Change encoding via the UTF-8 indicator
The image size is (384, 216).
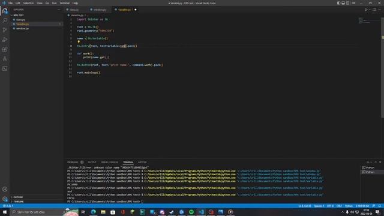click(330, 206)
